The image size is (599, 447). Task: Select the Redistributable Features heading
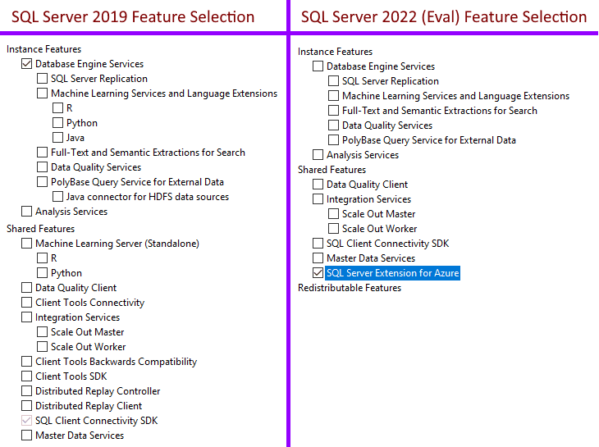(x=350, y=288)
